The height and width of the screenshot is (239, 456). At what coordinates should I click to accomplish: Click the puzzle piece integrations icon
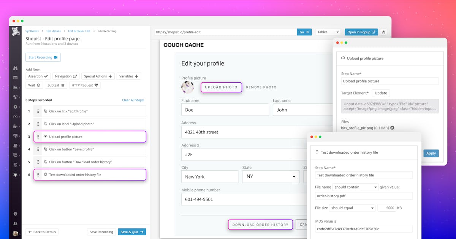[x=16, y=126]
